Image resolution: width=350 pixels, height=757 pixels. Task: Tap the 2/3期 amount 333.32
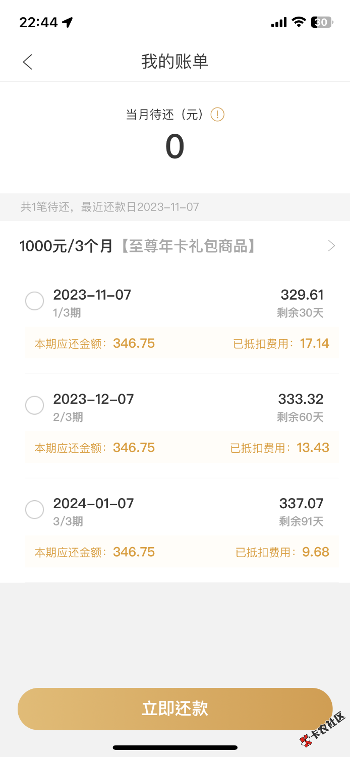301,399
